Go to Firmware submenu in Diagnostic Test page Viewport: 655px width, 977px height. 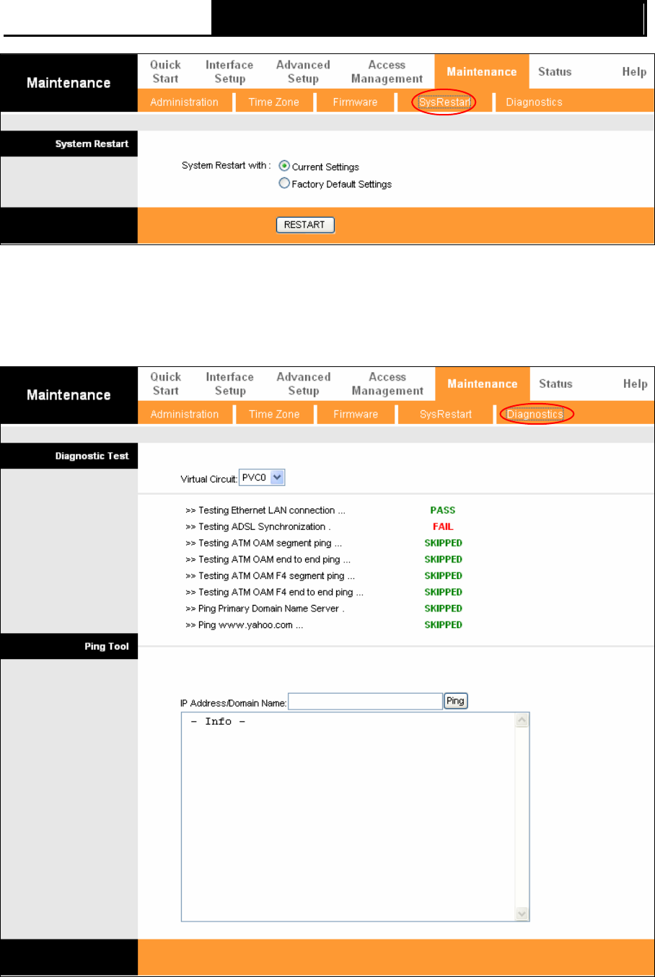click(x=356, y=415)
